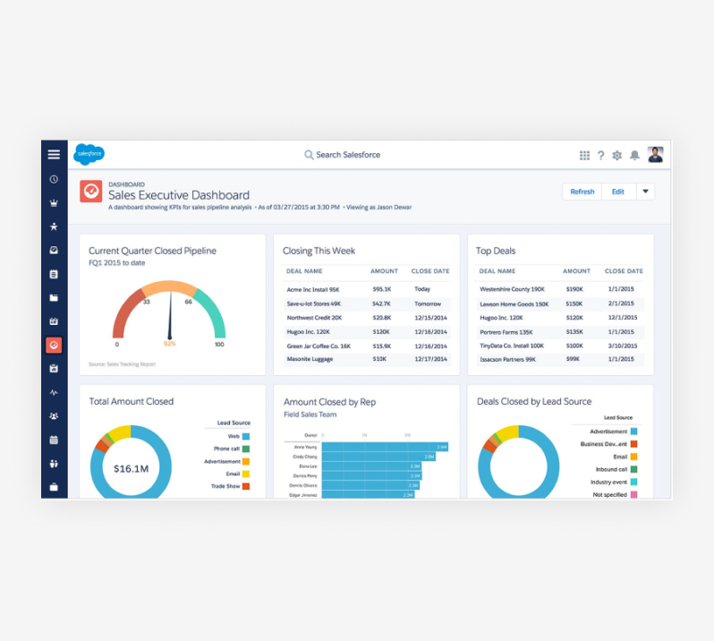Open the Acme Inc Install 95K deal
This screenshot has height=641, width=714.
[x=313, y=290]
